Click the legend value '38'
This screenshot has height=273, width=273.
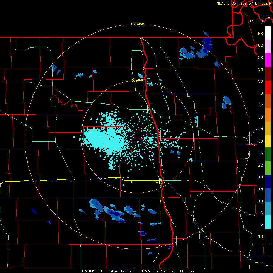pos(261,117)
